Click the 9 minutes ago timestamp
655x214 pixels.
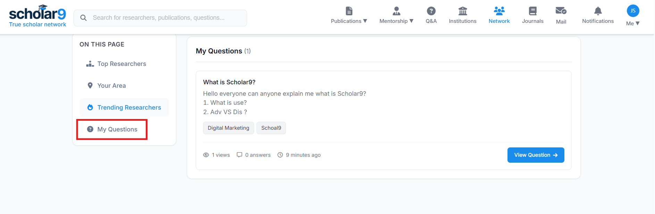(303, 155)
